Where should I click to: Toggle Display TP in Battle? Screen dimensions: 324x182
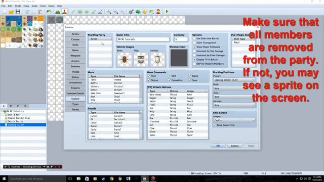coord(194,60)
